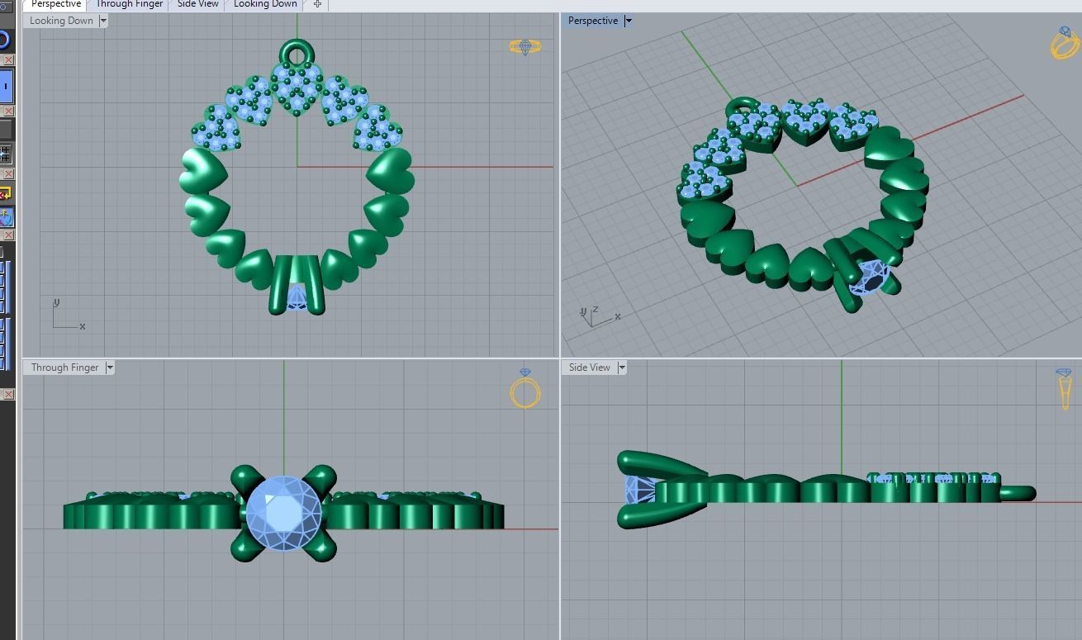This screenshot has height=640, width=1082.
Task: Select the pendant bail loop in Looking Down viewport
Action: click(x=297, y=53)
